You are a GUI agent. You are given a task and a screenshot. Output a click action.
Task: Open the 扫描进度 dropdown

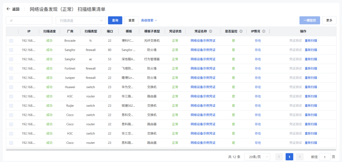[x=81, y=21]
